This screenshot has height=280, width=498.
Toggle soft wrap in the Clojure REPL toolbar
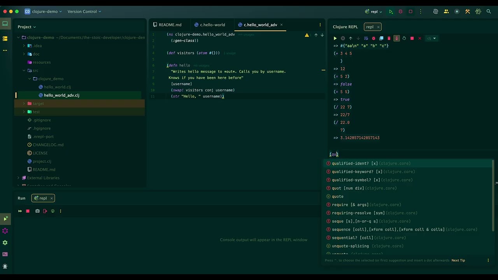coord(366,38)
